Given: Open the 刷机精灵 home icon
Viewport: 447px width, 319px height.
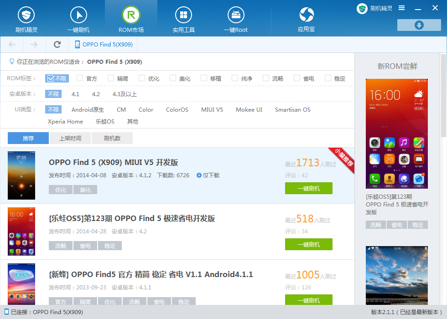Looking at the screenshot, I should click(26, 15).
